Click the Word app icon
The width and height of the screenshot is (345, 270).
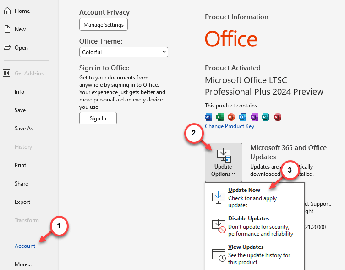(x=208, y=117)
